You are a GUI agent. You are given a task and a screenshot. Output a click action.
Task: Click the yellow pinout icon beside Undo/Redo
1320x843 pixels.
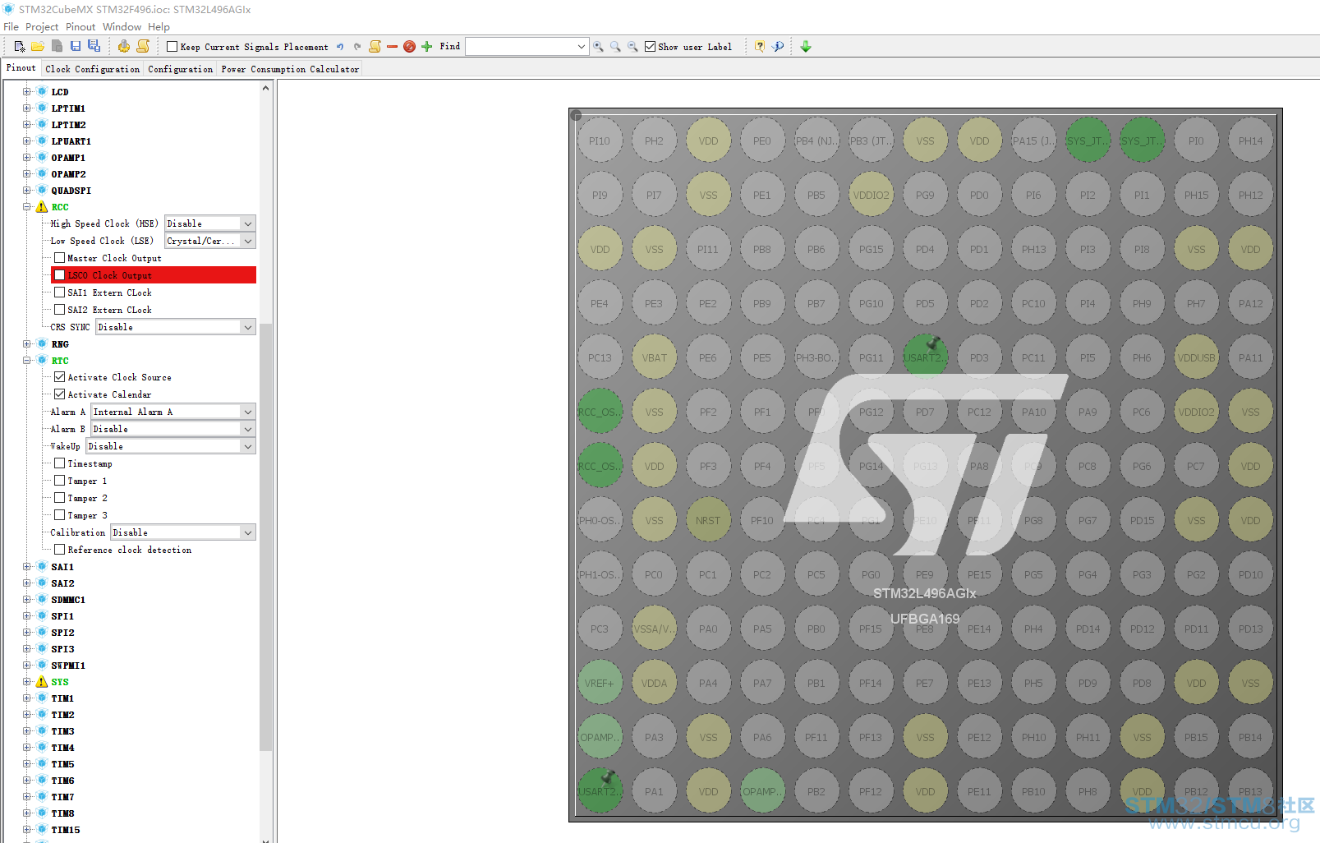point(375,47)
